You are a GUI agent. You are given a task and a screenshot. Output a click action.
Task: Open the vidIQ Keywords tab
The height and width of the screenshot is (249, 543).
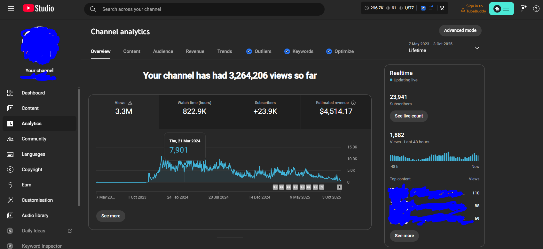pyautogui.click(x=299, y=51)
